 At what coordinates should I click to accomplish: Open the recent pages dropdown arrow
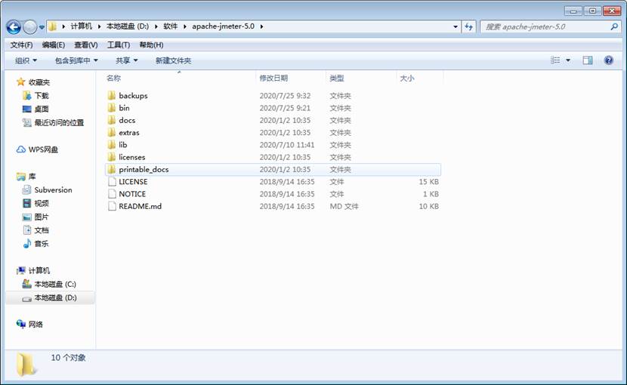(x=42, y=28)
